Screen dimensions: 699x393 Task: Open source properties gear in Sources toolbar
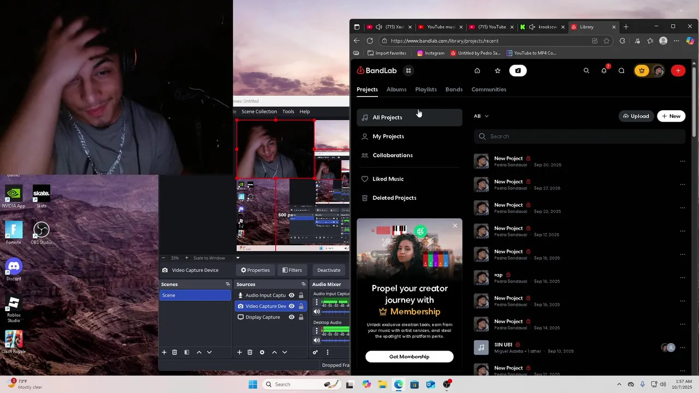point(262,352)
